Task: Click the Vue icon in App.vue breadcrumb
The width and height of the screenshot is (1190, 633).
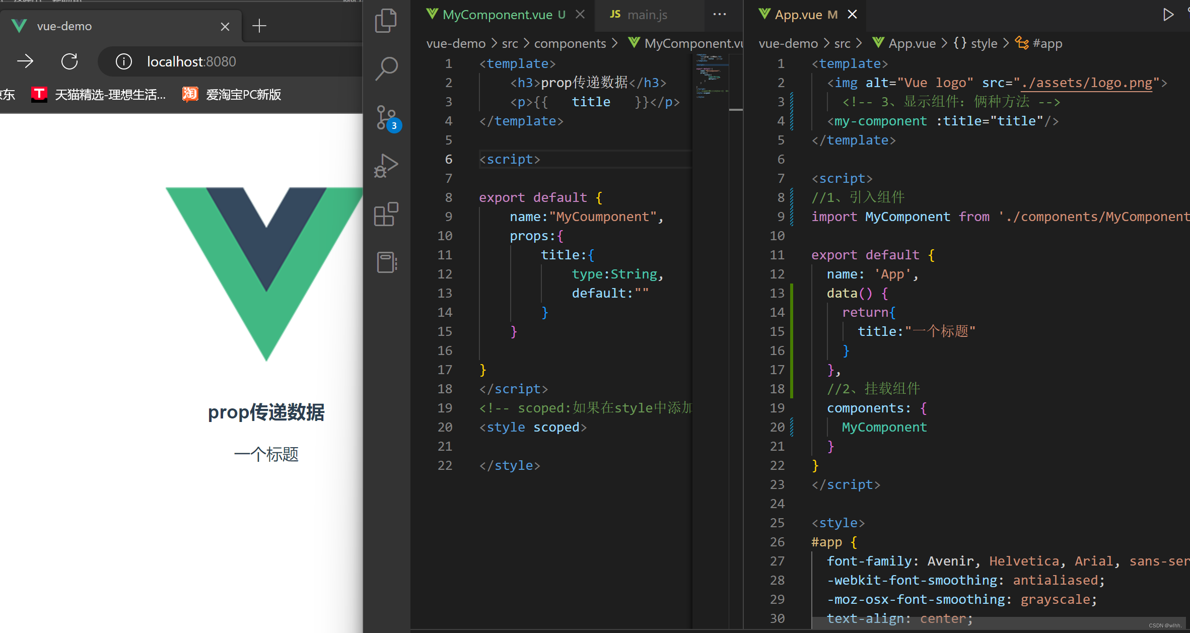Action: pyautogui.click(x=878, y=43)
